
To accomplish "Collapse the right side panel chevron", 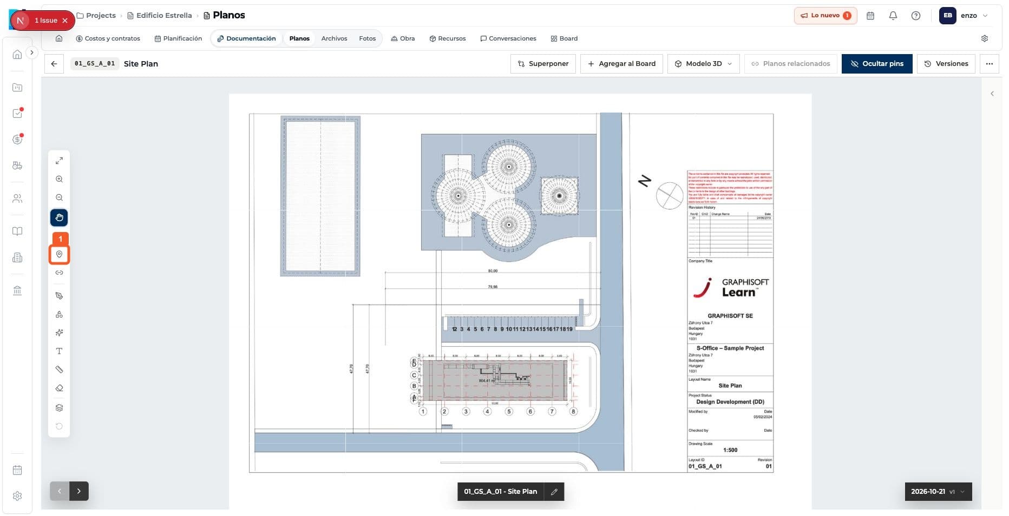I will (992, 94).
